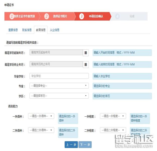Screen dimensions: 157x151
Task: Expand the 请选二外语种 dropdown
Action: point(41,130)
